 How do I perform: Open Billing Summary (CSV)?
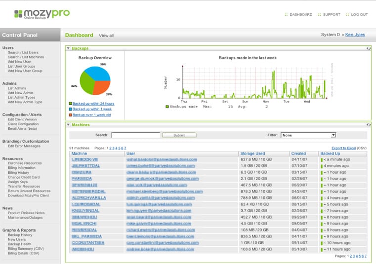pyautogui.click(x=26, y=249)
